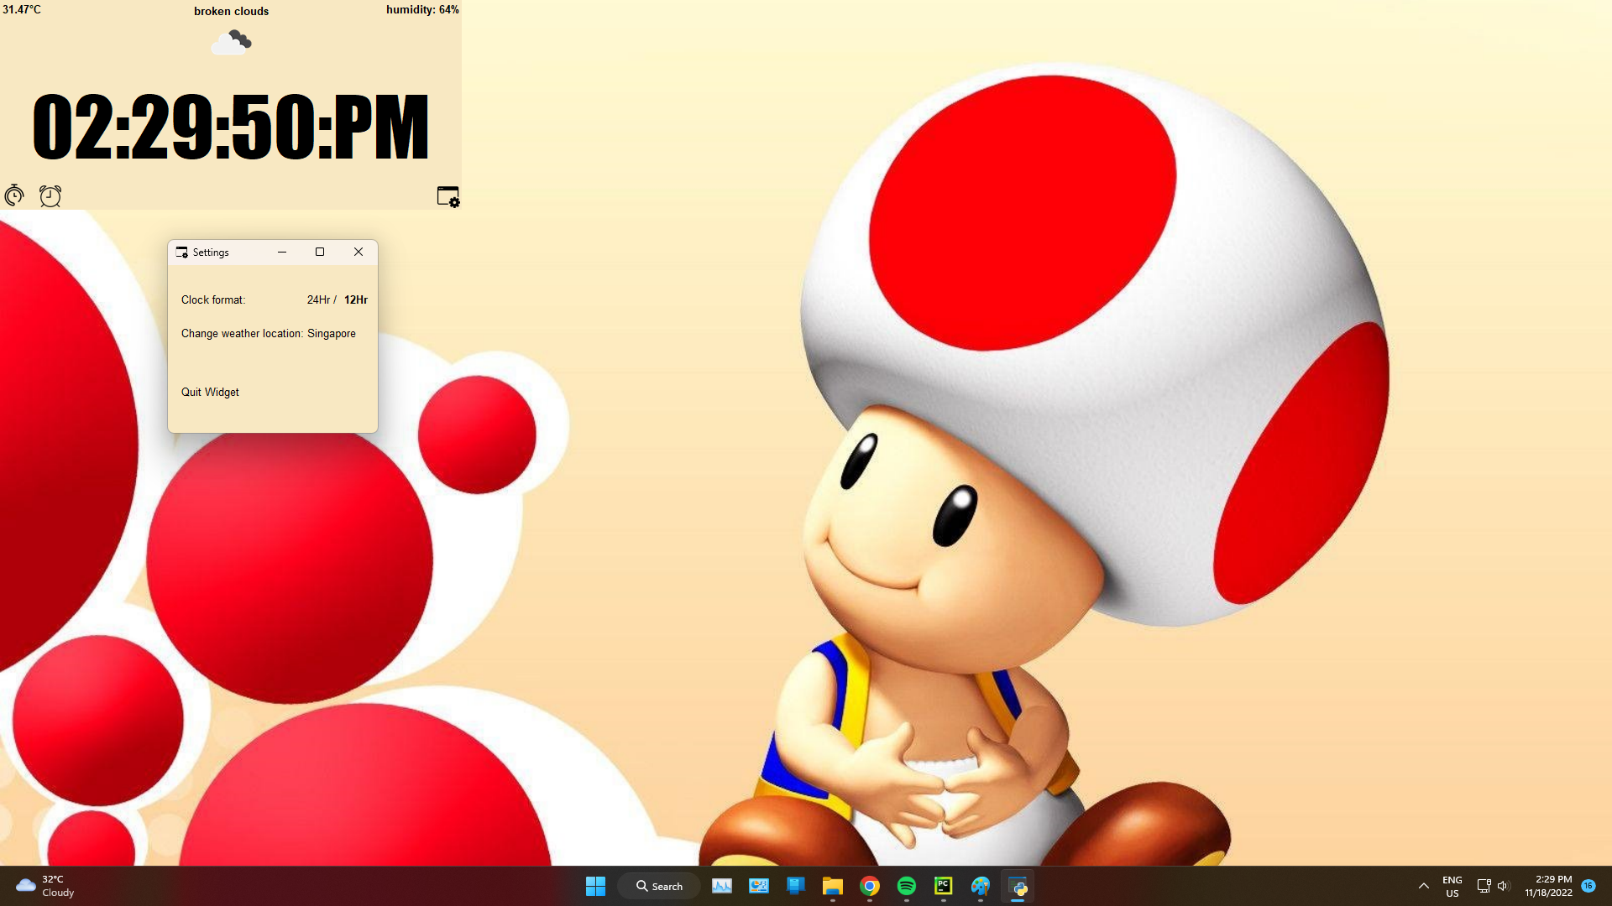Launch PyCharm from the taskbar
Screen dimensions: 1612x906
(x=943, y=886)
